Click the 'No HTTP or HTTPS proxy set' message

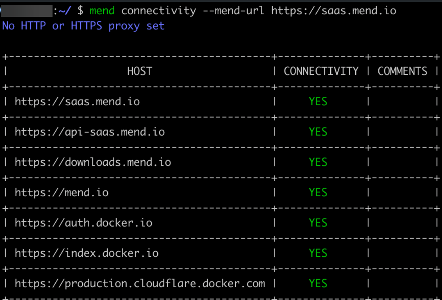pos(83,26)
